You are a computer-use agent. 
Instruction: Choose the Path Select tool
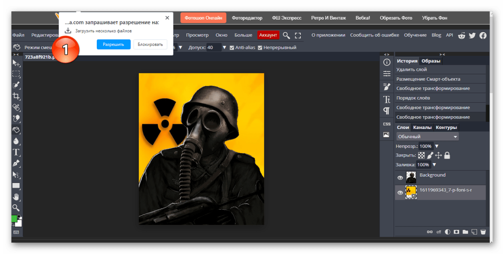(16, 175)
